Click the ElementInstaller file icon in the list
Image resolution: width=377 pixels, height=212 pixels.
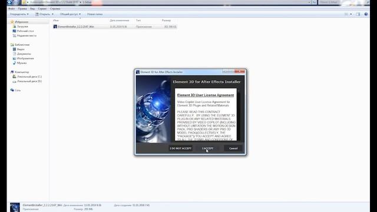tap(55, 26)
